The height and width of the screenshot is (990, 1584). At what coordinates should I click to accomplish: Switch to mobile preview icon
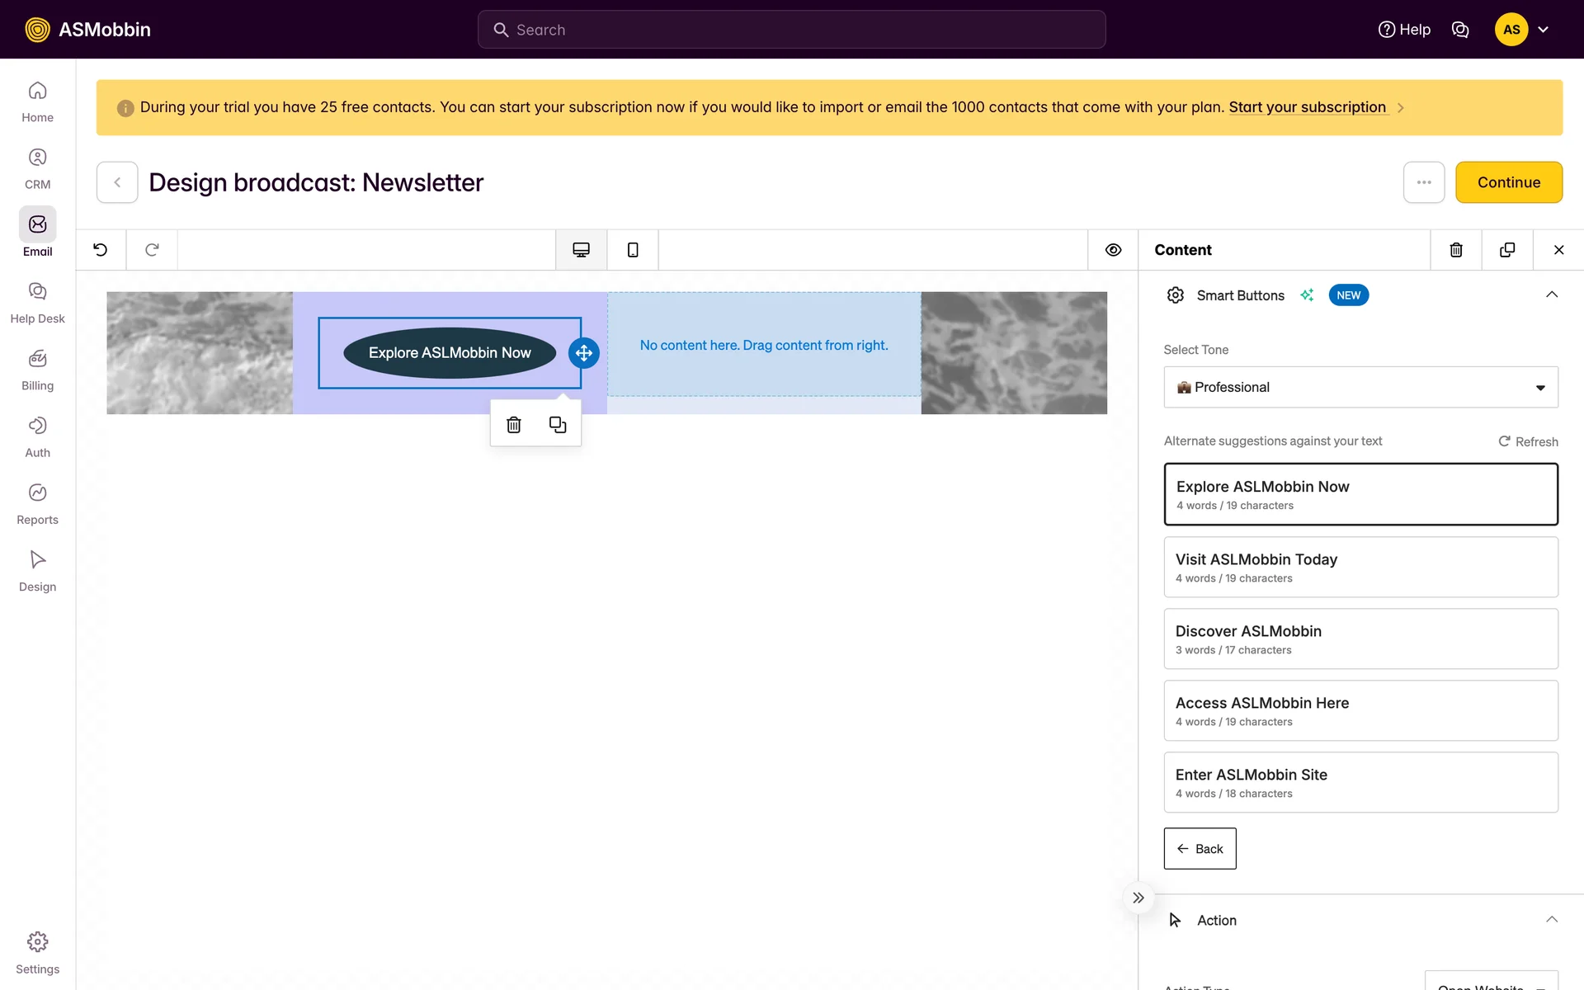tap(633, 250)
